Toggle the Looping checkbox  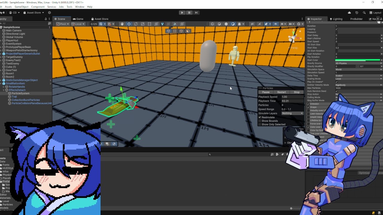(337, 29)
